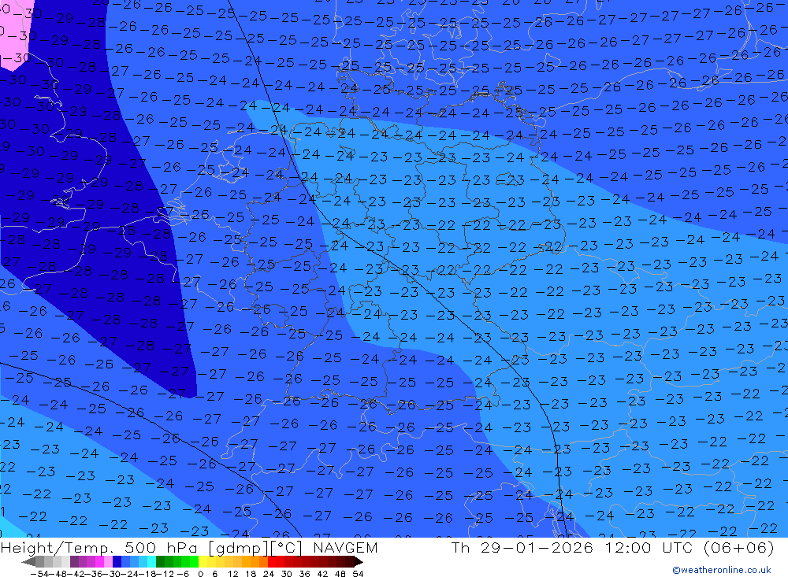Screen dimensions: 788x577
Task: Click the left grey arrow of color scale
Action: pyautogui.click(x=28, y=561)
